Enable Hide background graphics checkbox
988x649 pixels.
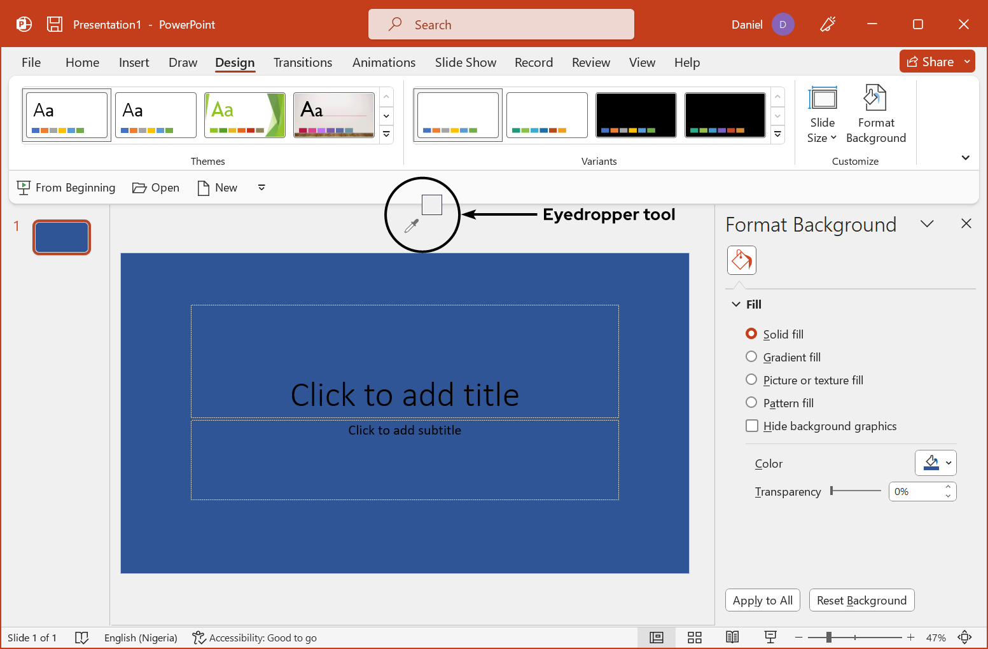[752, 426]
